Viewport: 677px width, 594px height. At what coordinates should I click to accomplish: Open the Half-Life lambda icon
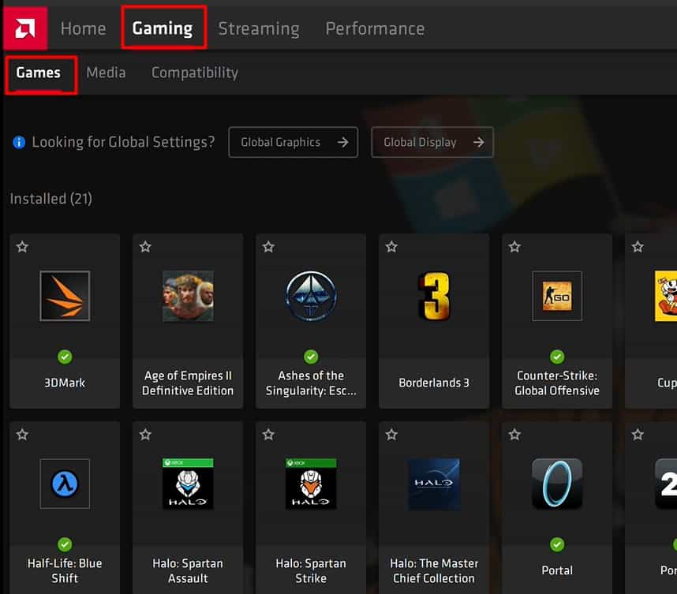[65, 484]
